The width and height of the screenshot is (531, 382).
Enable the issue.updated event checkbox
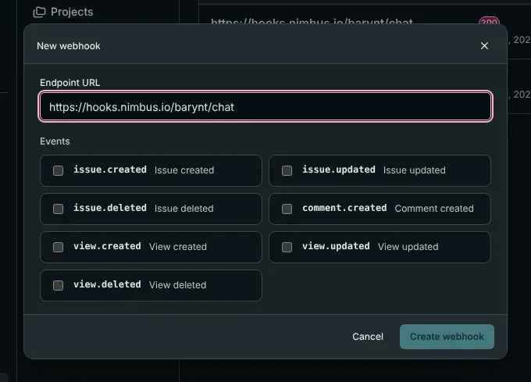(x=287, y=170)
